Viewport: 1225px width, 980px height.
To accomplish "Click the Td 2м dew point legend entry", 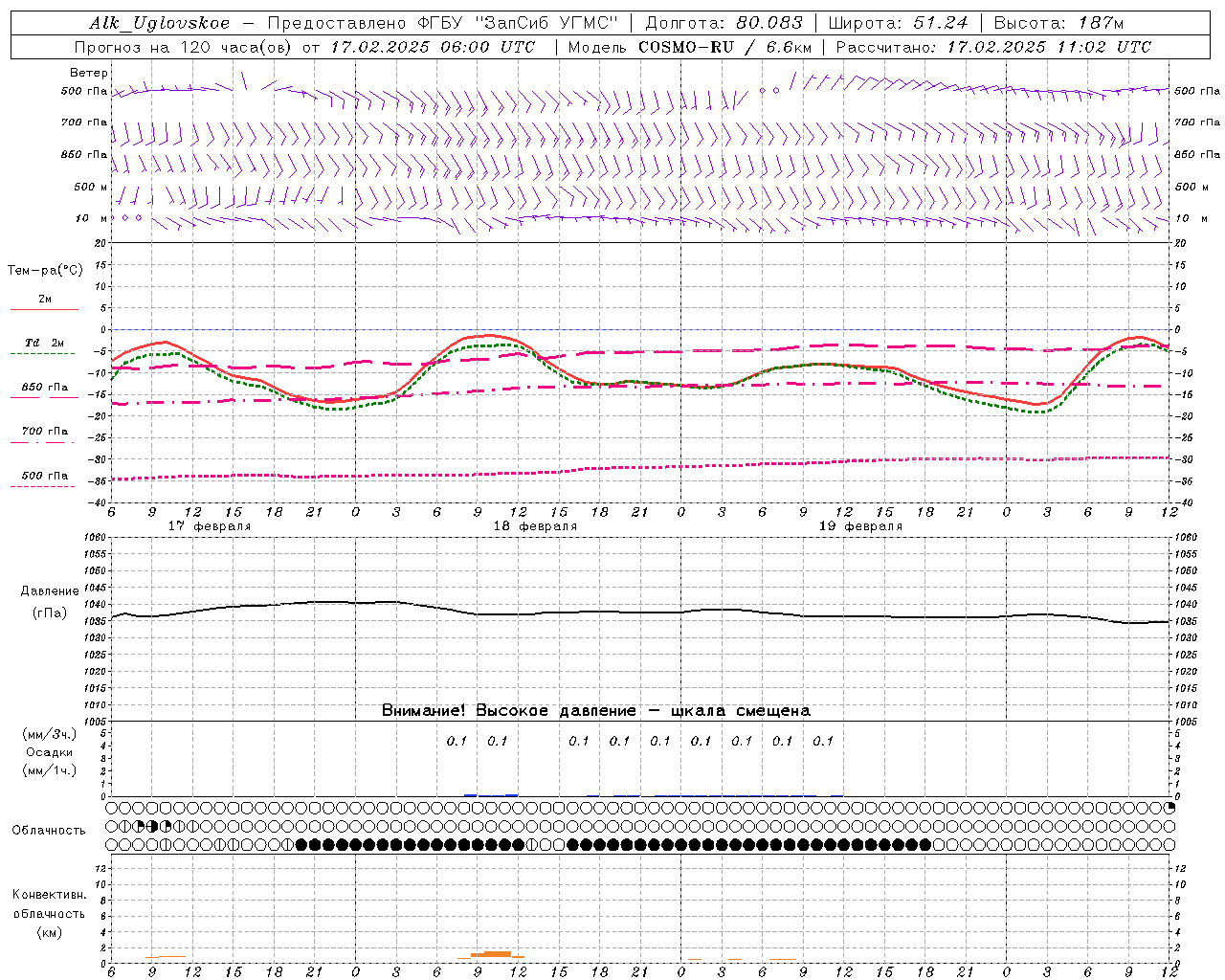I will 45,343.
